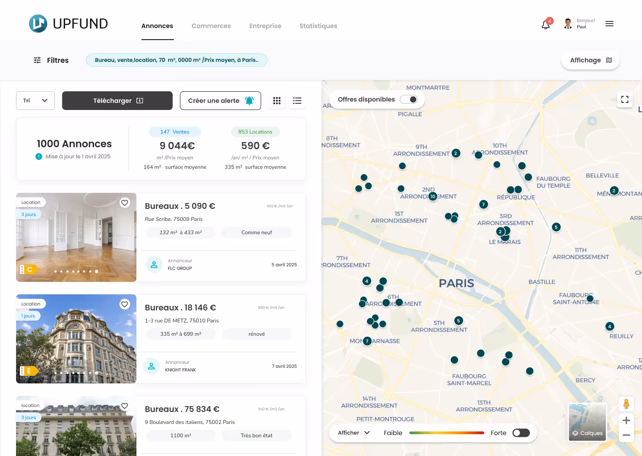
Task: Click energy label C badge
Action: coord(29,269)
